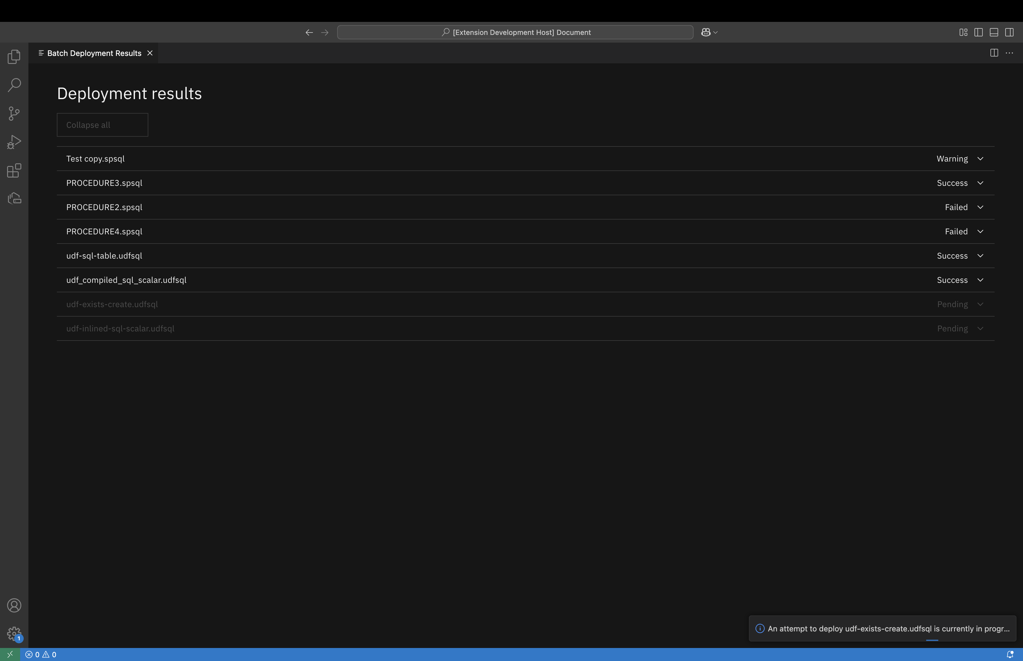Expand the PROCEDURE2.spsql Failed result chevron
The width and height of the screenshot is (1023, 661).
pos(980,207)
